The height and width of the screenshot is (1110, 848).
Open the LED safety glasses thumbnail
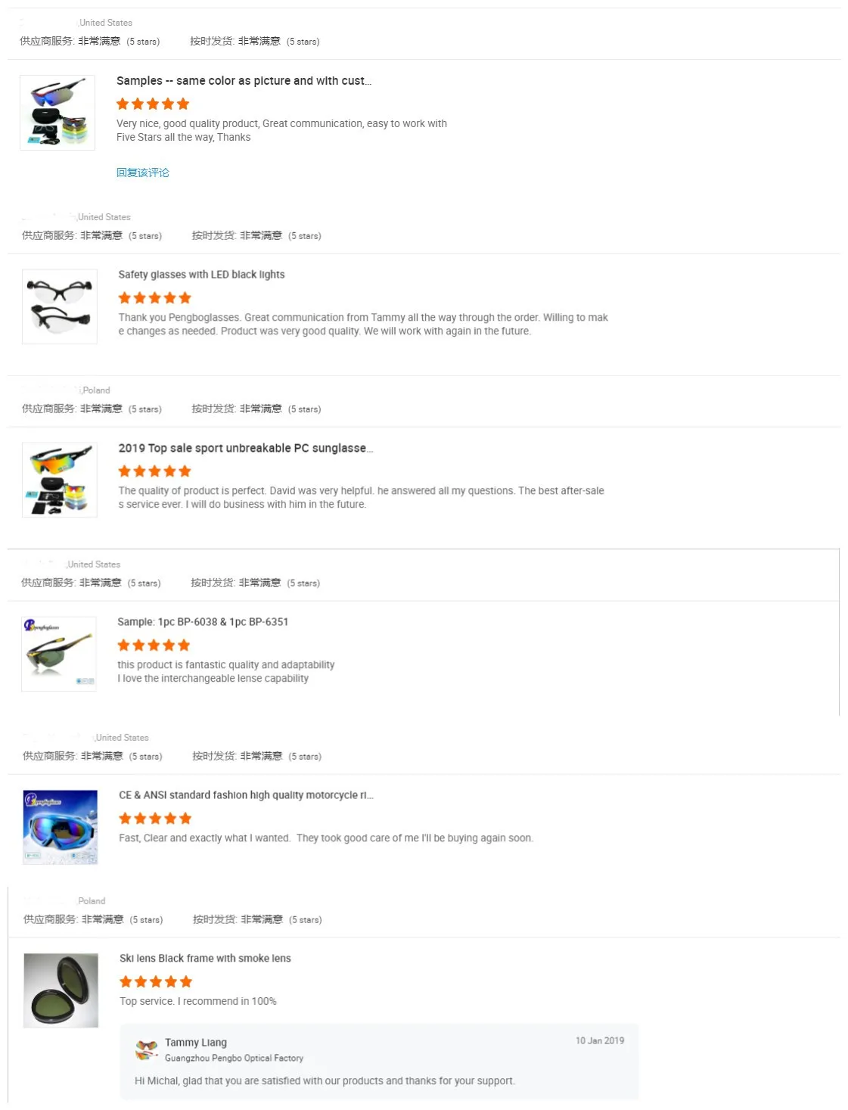point(60,306)
